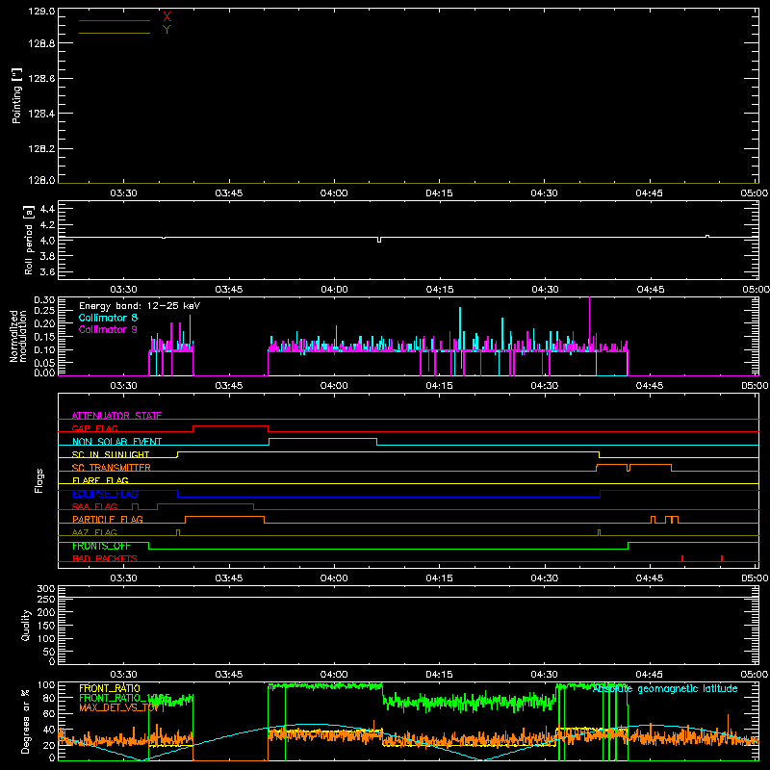Click the 0.30 value on modulation axis

click(x=44, y=300)
